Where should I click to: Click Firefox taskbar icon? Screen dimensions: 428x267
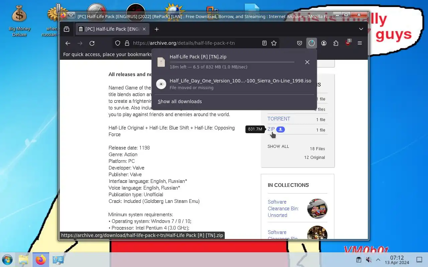click(41, 260)
